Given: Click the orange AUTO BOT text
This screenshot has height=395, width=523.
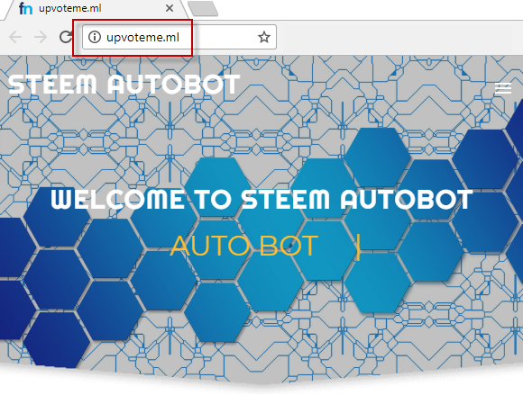Looking at the screenshot, I should coord(244,246).
